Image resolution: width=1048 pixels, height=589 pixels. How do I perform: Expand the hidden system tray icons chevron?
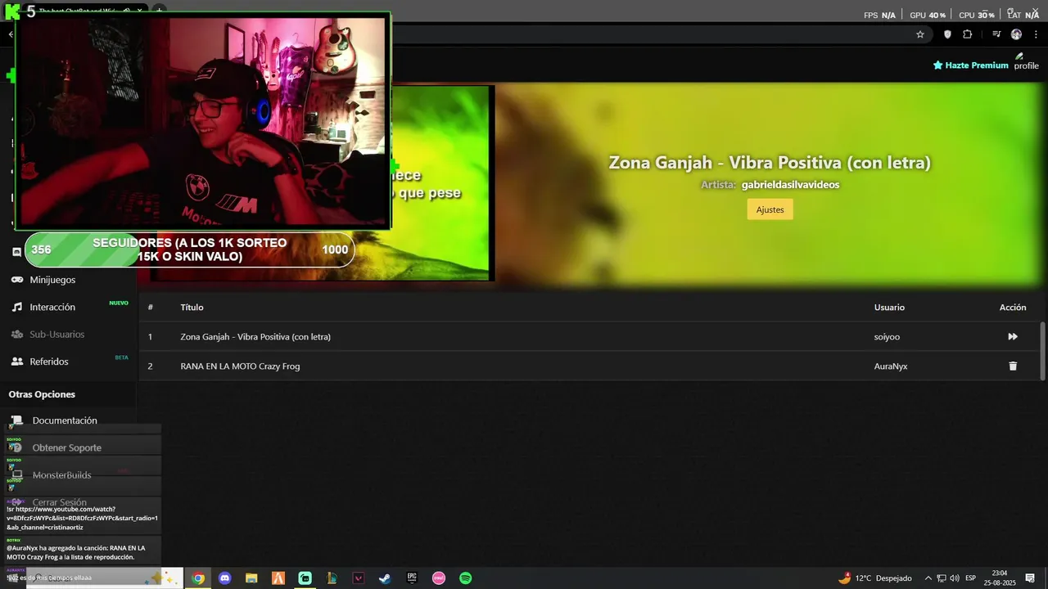pos(928,578)
